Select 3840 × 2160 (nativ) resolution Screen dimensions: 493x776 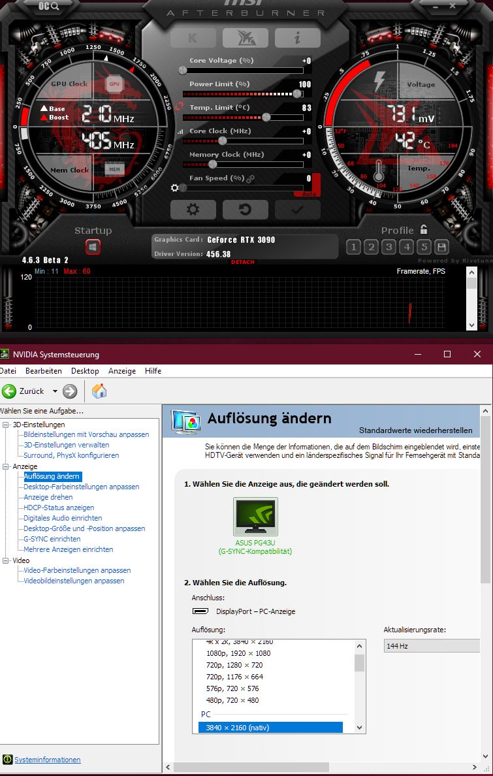pyautogui.click(x=270, y=728)
